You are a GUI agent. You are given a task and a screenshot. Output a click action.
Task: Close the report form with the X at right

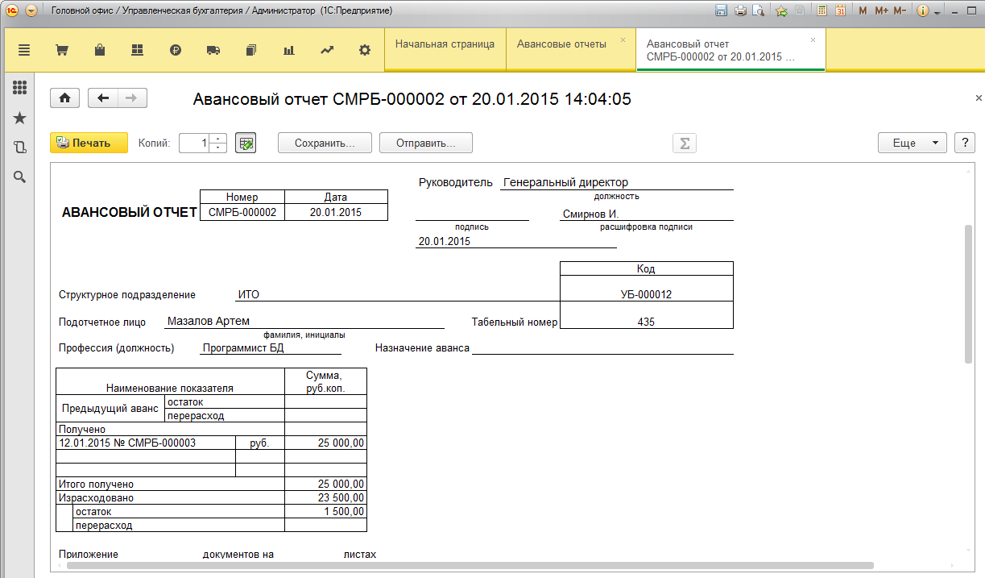pyautogui.click(x=979, y=98)
